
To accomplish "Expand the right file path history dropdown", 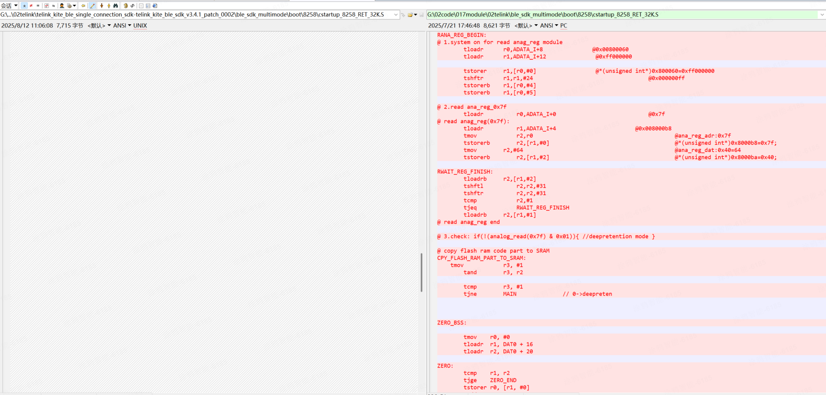I will click(x=822, y=15).
